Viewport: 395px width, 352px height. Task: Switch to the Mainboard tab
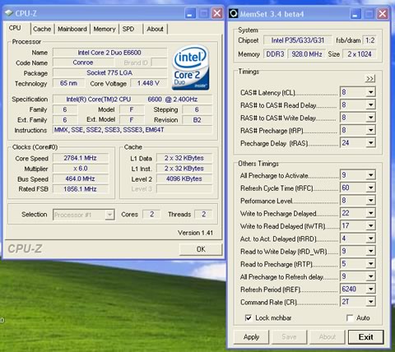coord(72,29)
